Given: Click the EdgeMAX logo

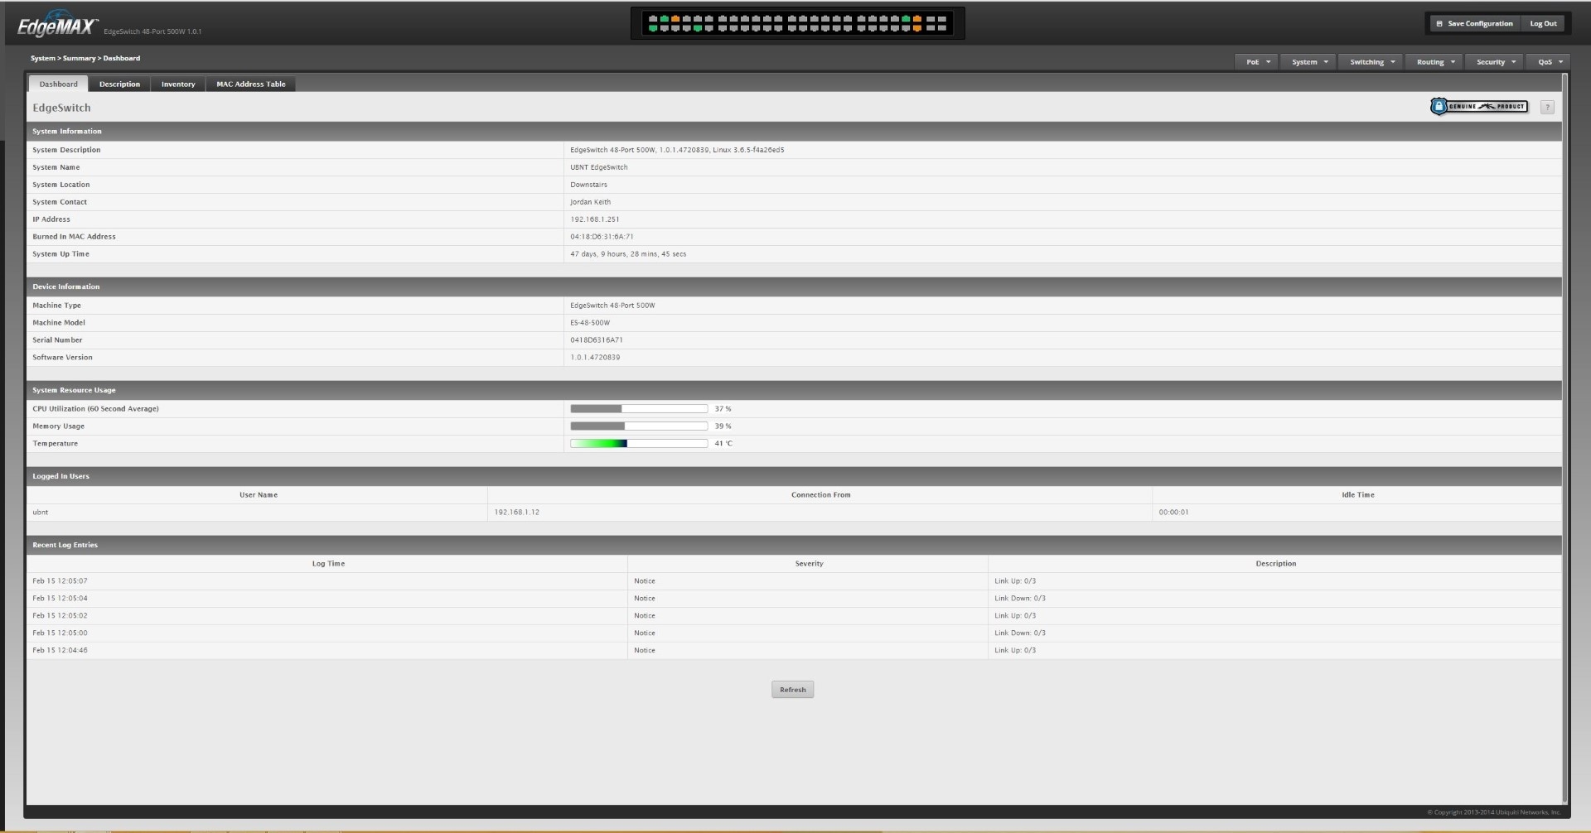Looking at the screenshot, I should click(x=56, y=26).
